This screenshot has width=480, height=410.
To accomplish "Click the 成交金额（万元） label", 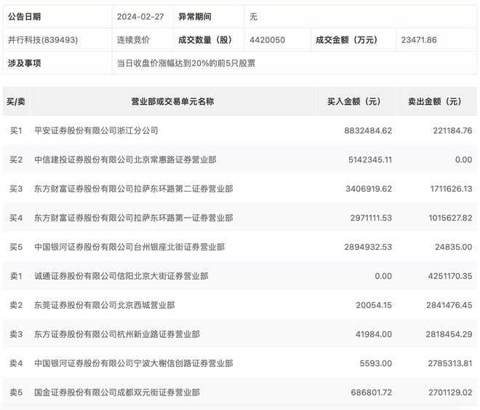I will 346,40.
